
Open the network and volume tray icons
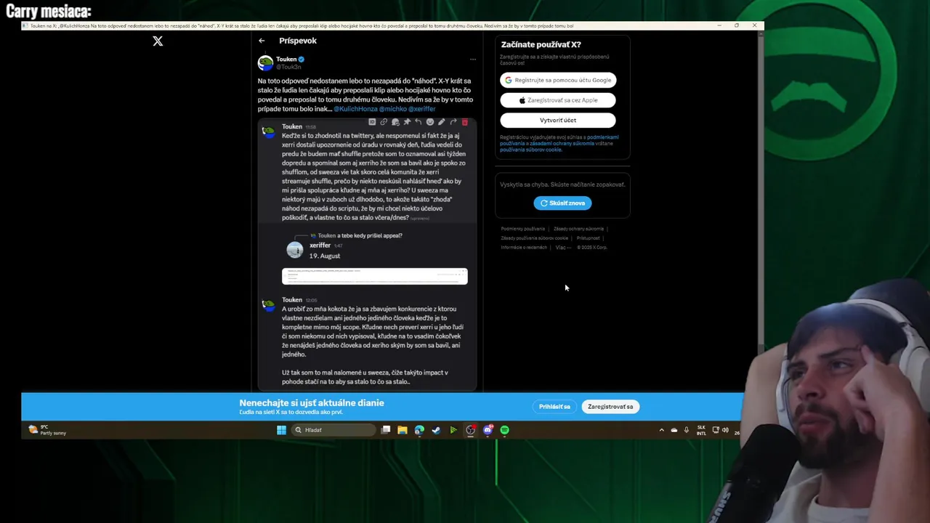(x=720, y=430)
